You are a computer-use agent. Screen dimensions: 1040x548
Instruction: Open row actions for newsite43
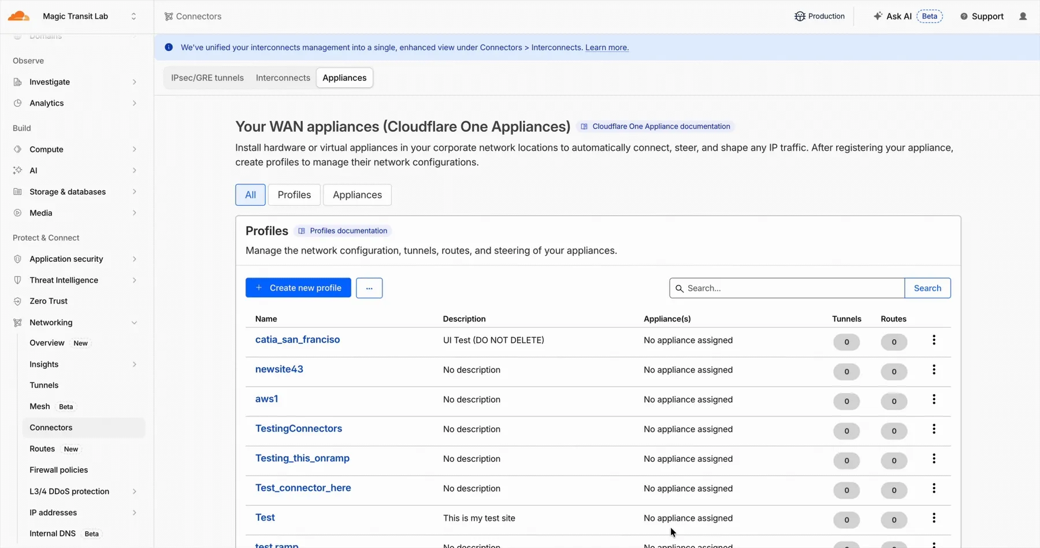pyautogui.click(x=934, y=370)
